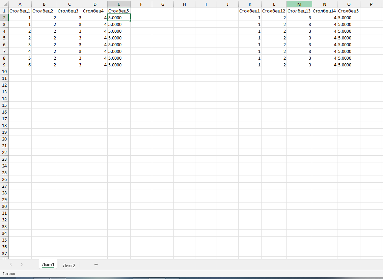Switch to the Лист2 sheet tab
The height and width of the screenshot is (279, 383).
(69, 265)
